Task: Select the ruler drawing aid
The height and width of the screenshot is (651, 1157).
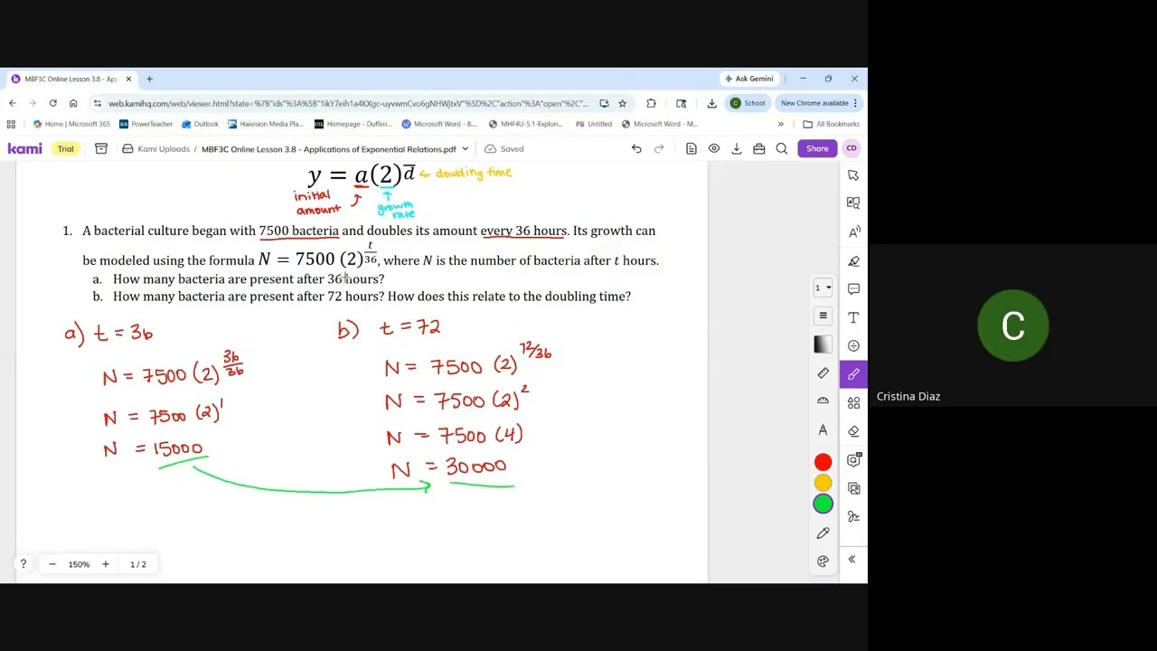Action: pos(823,373)
